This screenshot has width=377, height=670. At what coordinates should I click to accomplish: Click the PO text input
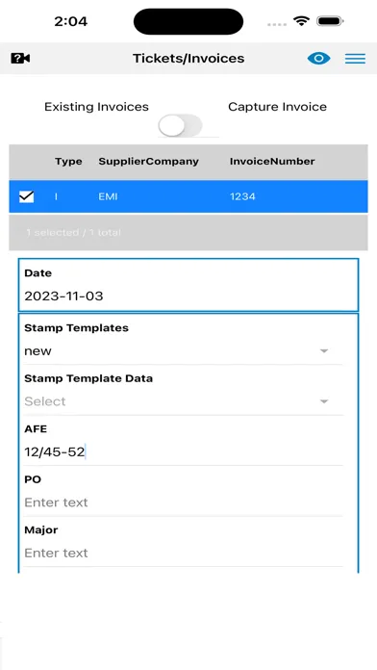click(183, 502)
